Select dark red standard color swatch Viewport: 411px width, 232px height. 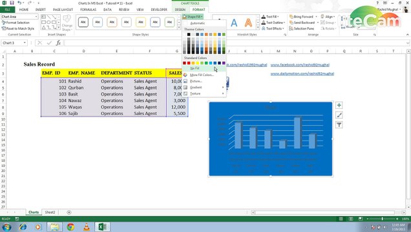(x=184, y=63)
